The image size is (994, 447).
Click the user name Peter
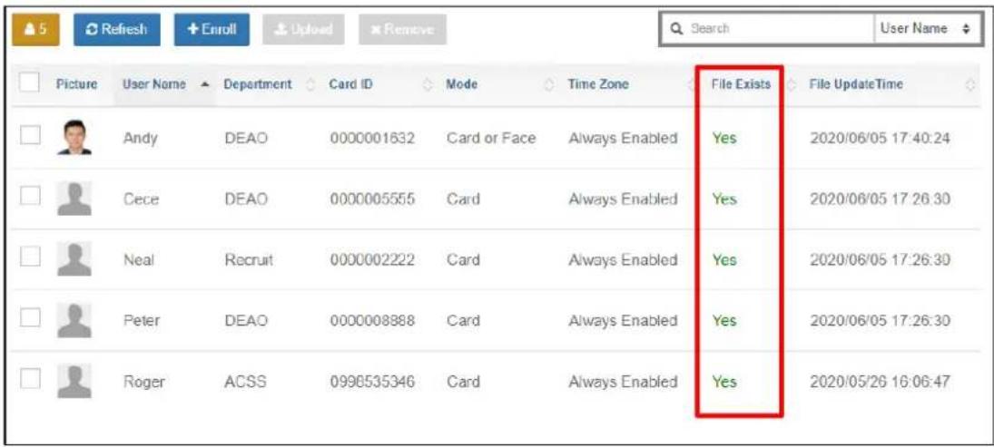pyautogui.click(x=141, y=321)
